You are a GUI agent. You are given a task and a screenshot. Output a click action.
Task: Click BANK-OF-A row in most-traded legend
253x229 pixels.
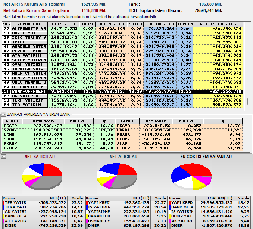209,207
